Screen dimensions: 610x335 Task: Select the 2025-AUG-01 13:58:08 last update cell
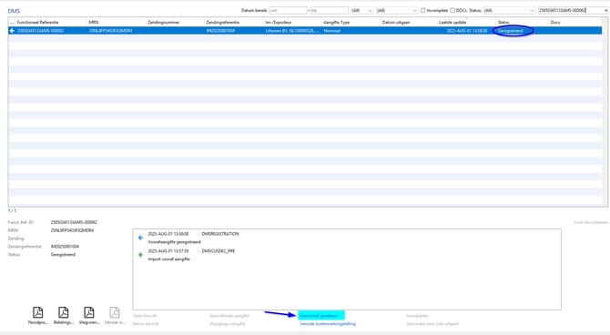pyautogui.click(x=466, y=30)
